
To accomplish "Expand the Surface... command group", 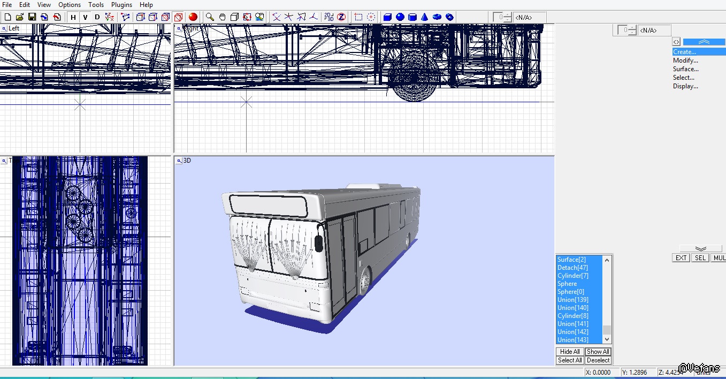I will click(685, 69).
